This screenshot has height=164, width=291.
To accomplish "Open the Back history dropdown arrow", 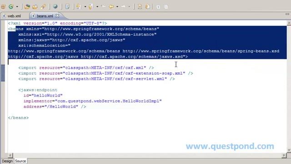I will pos(117,7).
